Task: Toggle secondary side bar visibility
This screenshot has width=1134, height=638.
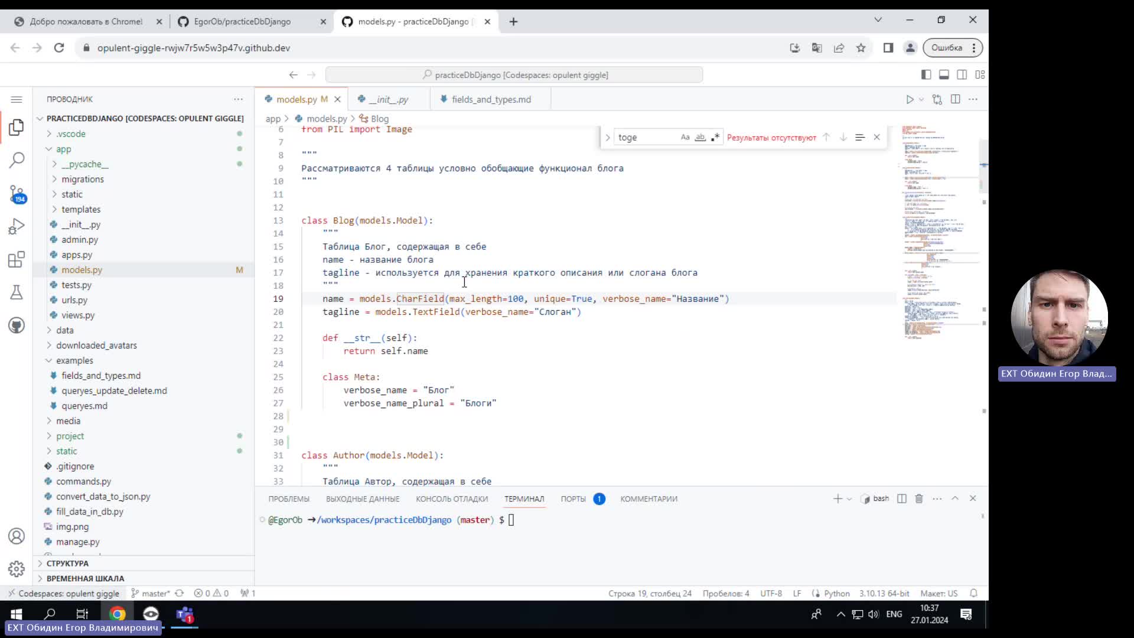Action: tap(962, 74)
